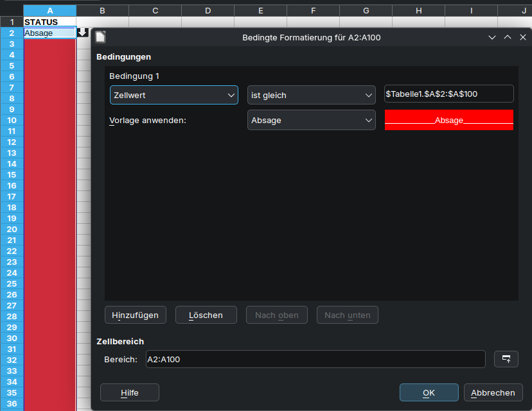
Task: Select cell A2 containing Absage
Action: (x=50, y=33)
